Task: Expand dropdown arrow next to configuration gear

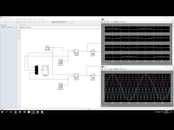Action: 22,22
